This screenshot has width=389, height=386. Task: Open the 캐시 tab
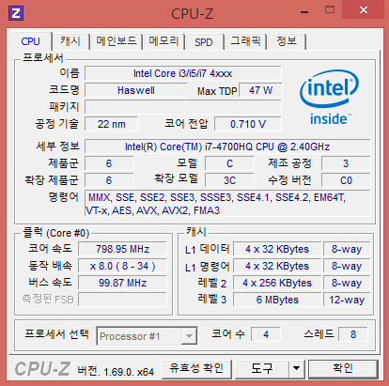pyautogui.click(x=70, y=41)
